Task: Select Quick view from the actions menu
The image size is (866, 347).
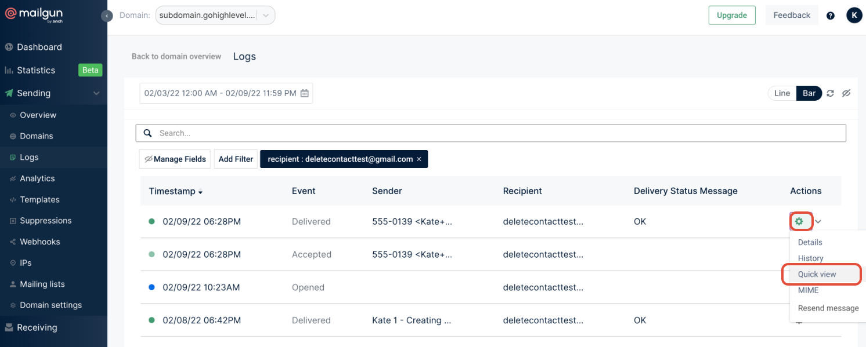Action: click(x=817, y=274)
